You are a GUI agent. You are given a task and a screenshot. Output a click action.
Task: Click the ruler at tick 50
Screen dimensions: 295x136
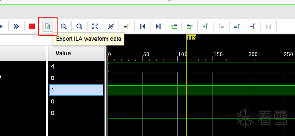(146, 55)
